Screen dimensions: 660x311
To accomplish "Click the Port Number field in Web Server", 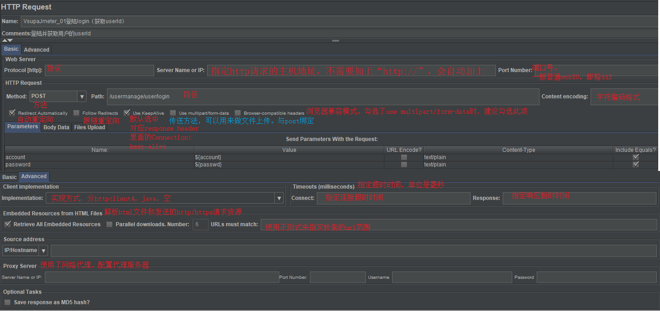I will click(x=596, y=70).
